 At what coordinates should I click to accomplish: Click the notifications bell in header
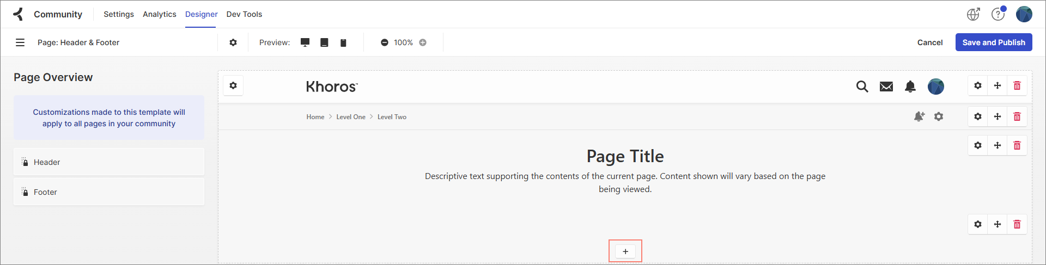(x=910, y=87)
